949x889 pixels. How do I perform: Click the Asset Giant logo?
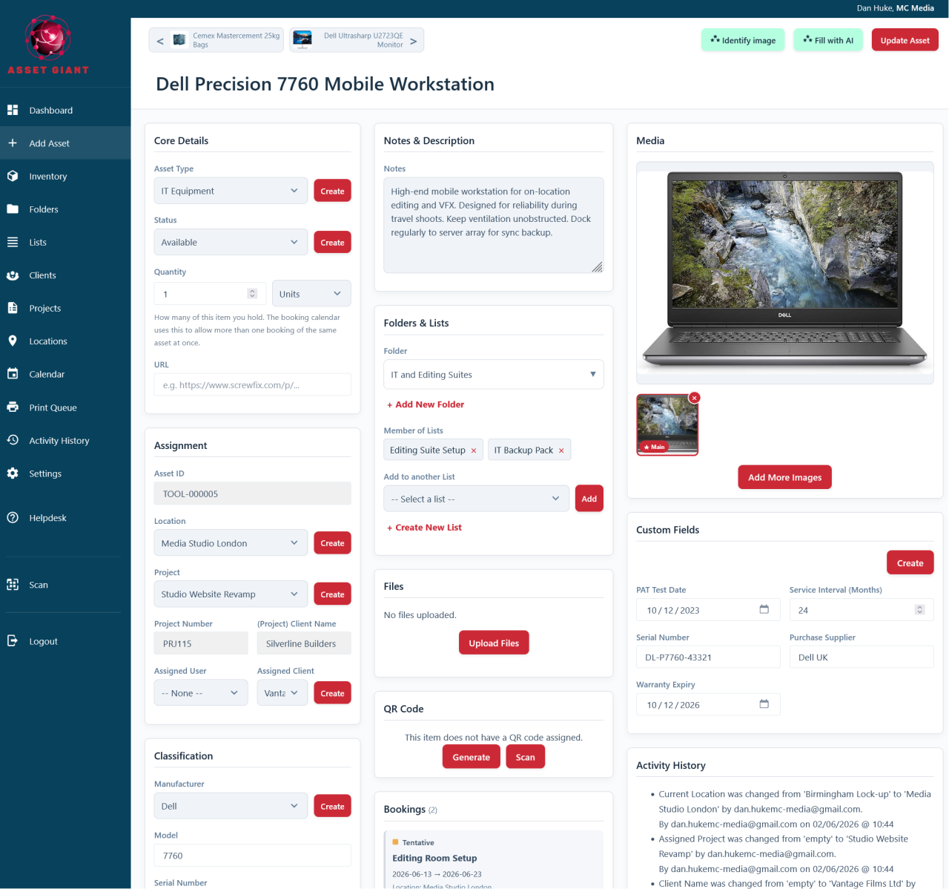coord(48,45)
